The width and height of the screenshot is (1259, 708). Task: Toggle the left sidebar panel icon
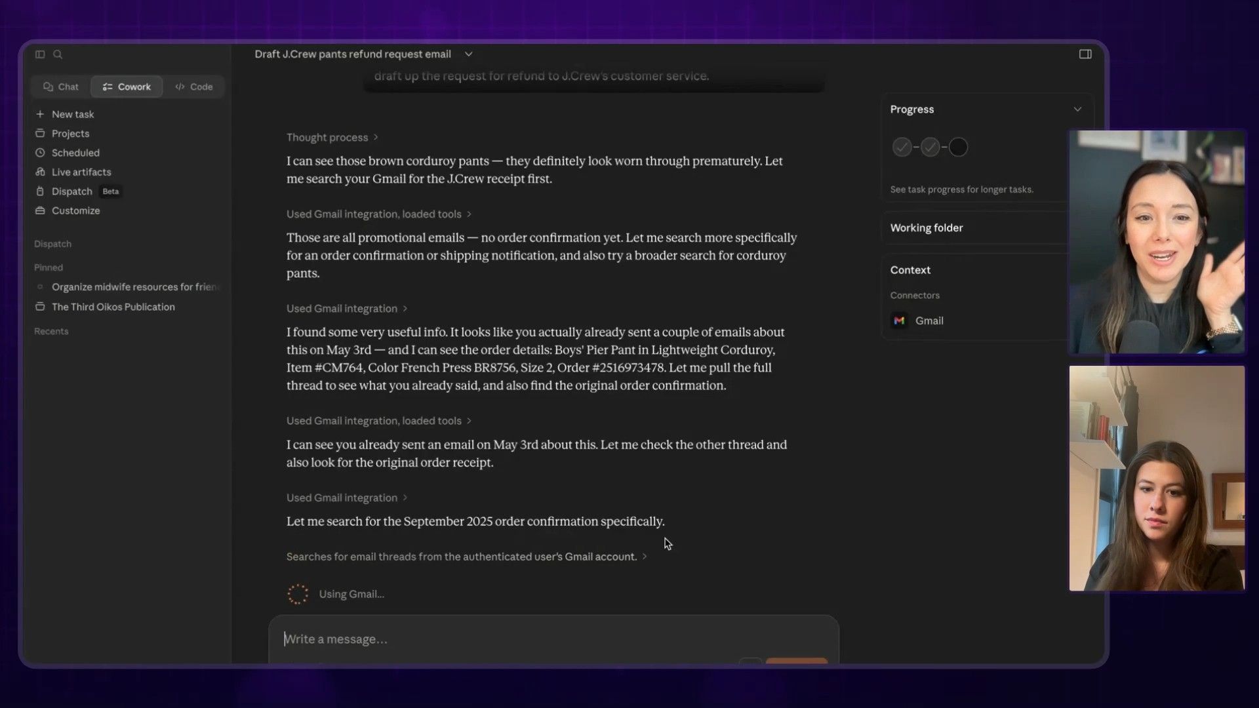click(40, 54)
